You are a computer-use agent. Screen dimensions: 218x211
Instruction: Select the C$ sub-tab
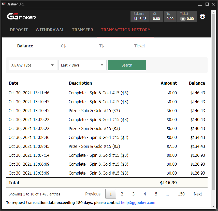point(63,46)
